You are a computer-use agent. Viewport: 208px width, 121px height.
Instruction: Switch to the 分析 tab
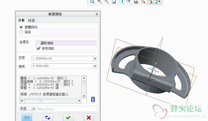point(21,20)
